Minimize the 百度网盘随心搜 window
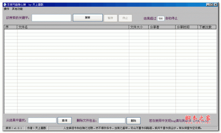The image size is (221, 133). 208,5
